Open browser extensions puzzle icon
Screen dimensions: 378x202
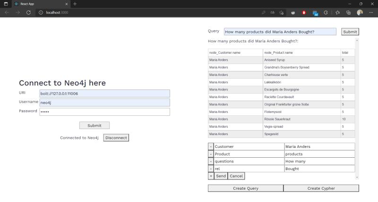326,13
